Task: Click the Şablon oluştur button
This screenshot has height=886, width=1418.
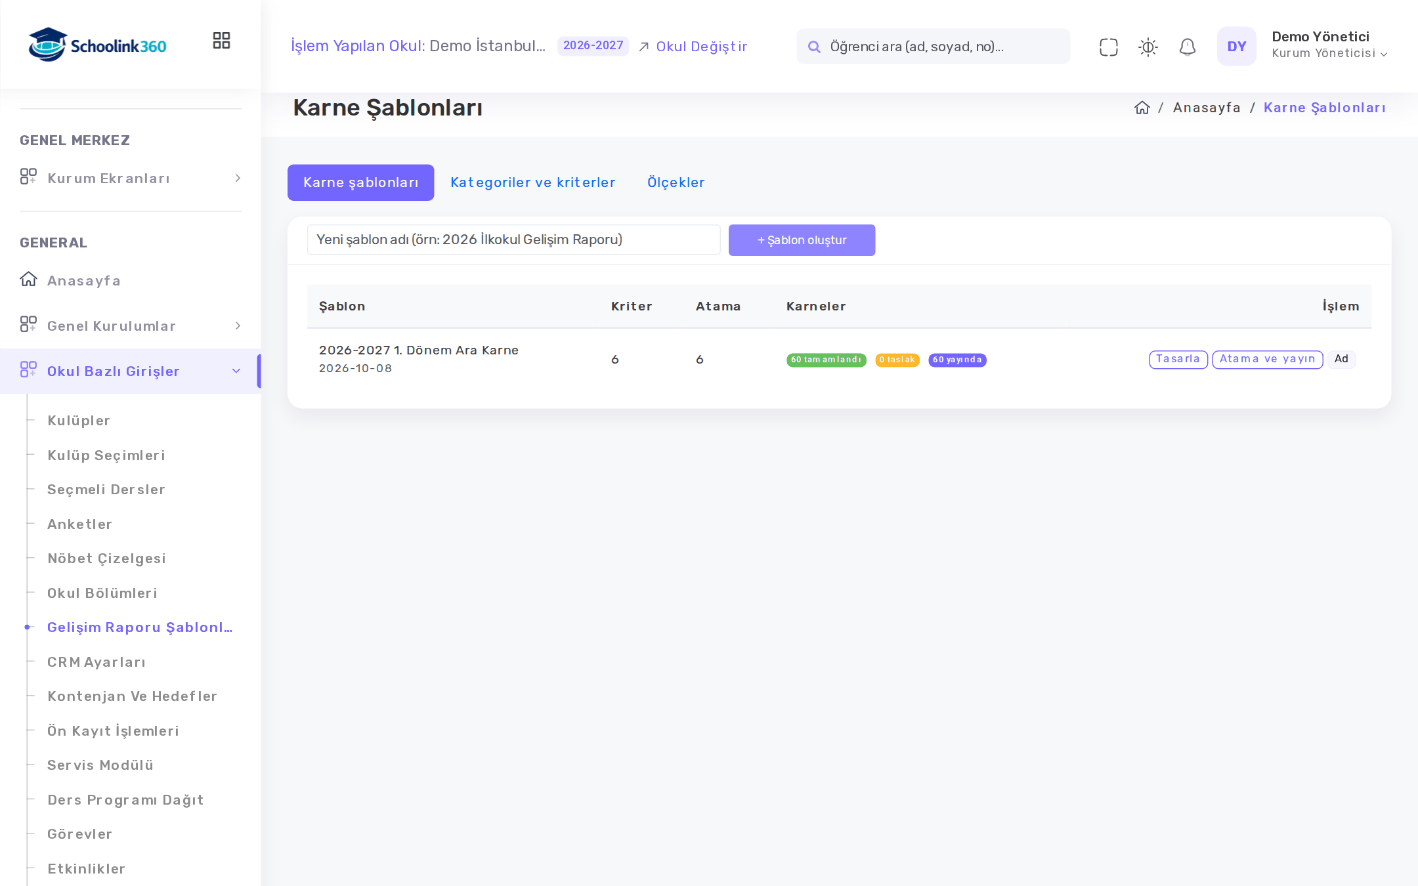Action: (802, 240)
